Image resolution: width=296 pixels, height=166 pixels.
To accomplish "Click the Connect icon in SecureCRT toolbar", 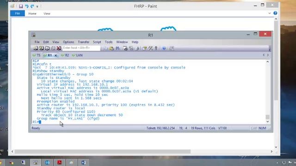I will tap(36, 48).
